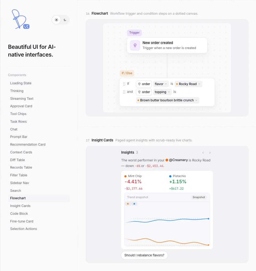Viewport: 256px width, 271px height.
Task: Open the flavor dropdown
Action: 161,84
